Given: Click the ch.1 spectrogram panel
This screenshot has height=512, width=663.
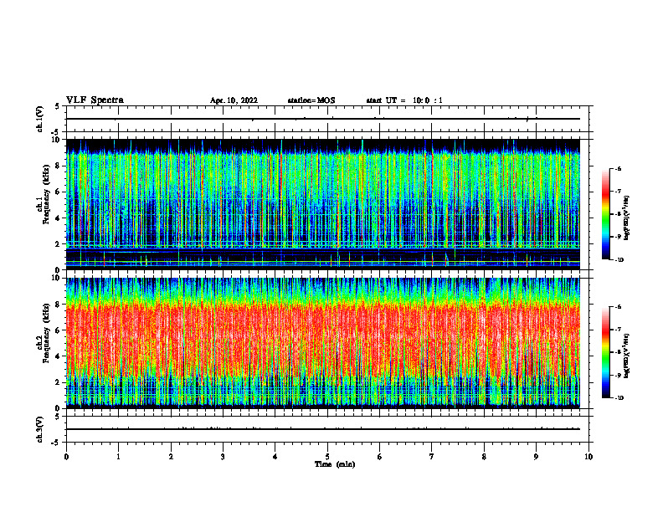Looking at the screenshot, I should click(323, 204).
